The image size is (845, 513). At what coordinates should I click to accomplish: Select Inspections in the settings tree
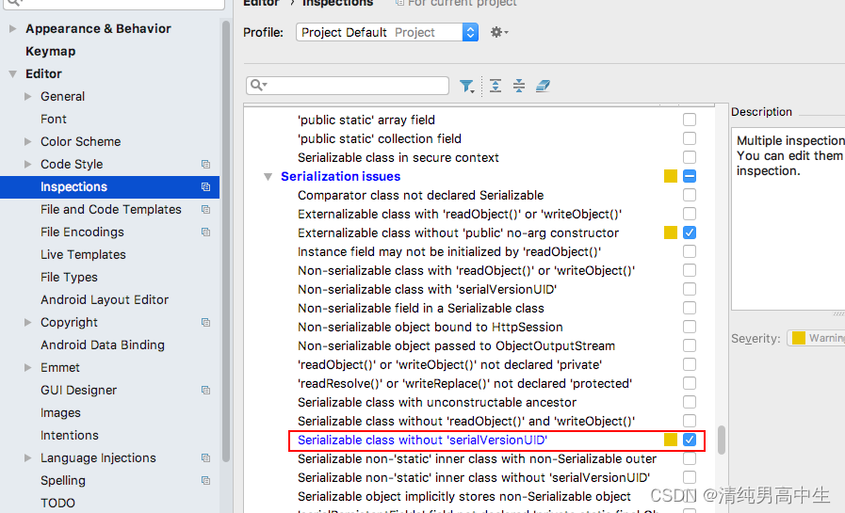coord(110,186)
